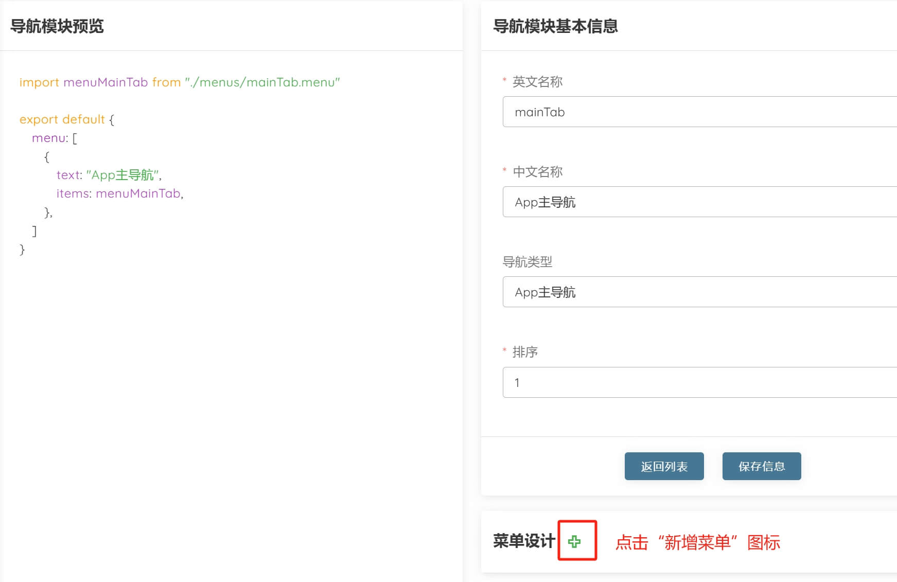Click the text: "App主导航" code line
The width and height of the screenshot is (897, 582).
point(109,175)
